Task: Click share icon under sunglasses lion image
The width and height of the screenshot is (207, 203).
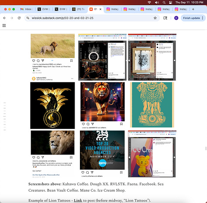Action: [x=93, y=124]
